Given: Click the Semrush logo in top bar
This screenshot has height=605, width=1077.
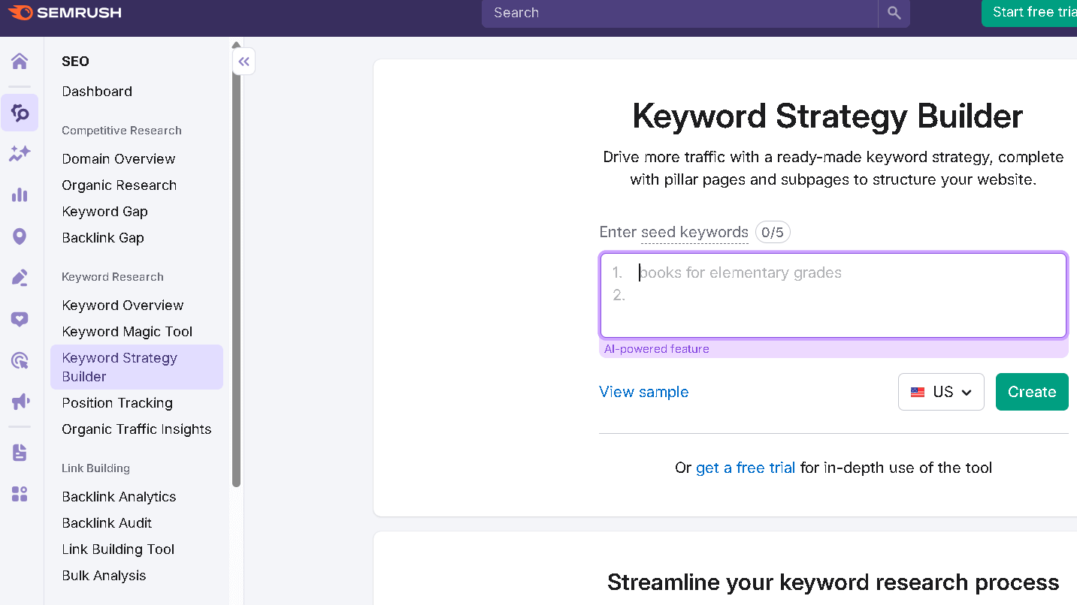Looking at the screenshot, I should click(64, 12).
